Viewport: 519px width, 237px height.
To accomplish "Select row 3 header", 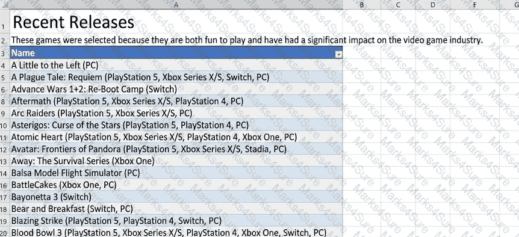I will [x=5, y=53].
